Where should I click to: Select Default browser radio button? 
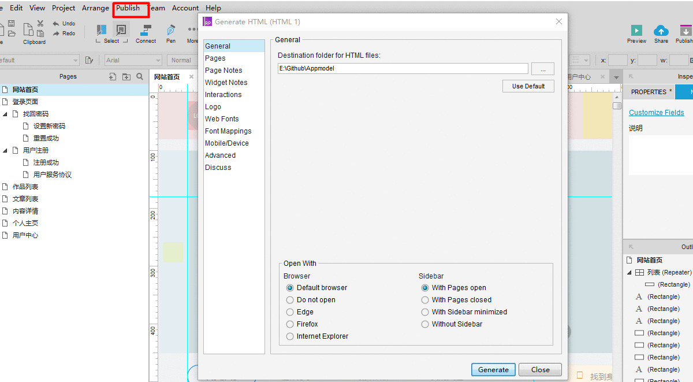[x=290, y=288]
